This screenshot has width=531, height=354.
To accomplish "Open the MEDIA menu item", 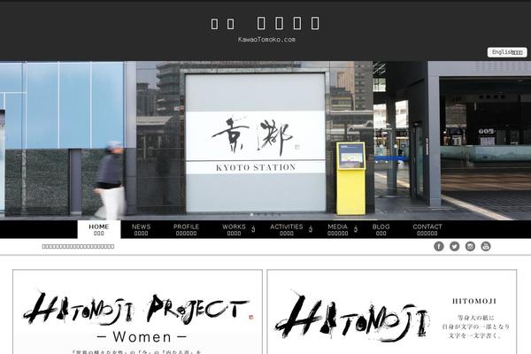I will [338, 229].
